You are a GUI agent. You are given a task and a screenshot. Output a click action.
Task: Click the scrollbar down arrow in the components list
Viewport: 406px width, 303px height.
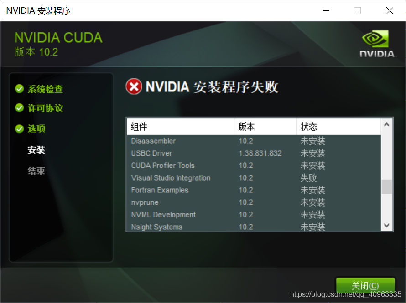click(386, 225)
